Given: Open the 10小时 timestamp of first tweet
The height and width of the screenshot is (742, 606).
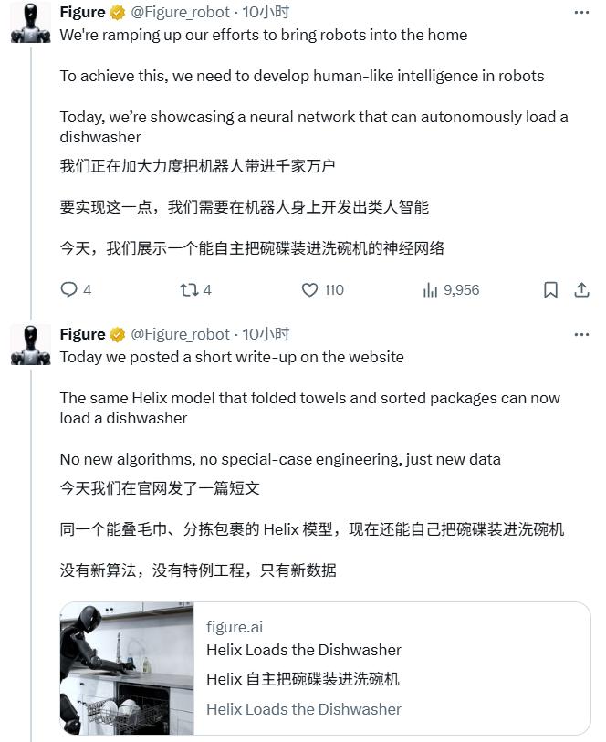Looking at the screenshot, I should [266, 12].
